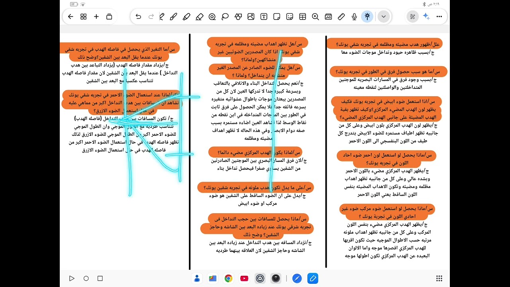Screen dimensions: 510x287
Task: Open the page grid overview
Action: tap(83, 17)
